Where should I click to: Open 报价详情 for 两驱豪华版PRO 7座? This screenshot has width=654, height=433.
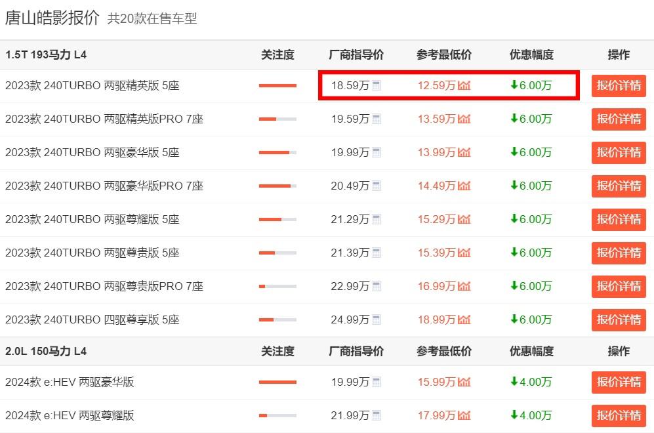(x=619, y=186)
